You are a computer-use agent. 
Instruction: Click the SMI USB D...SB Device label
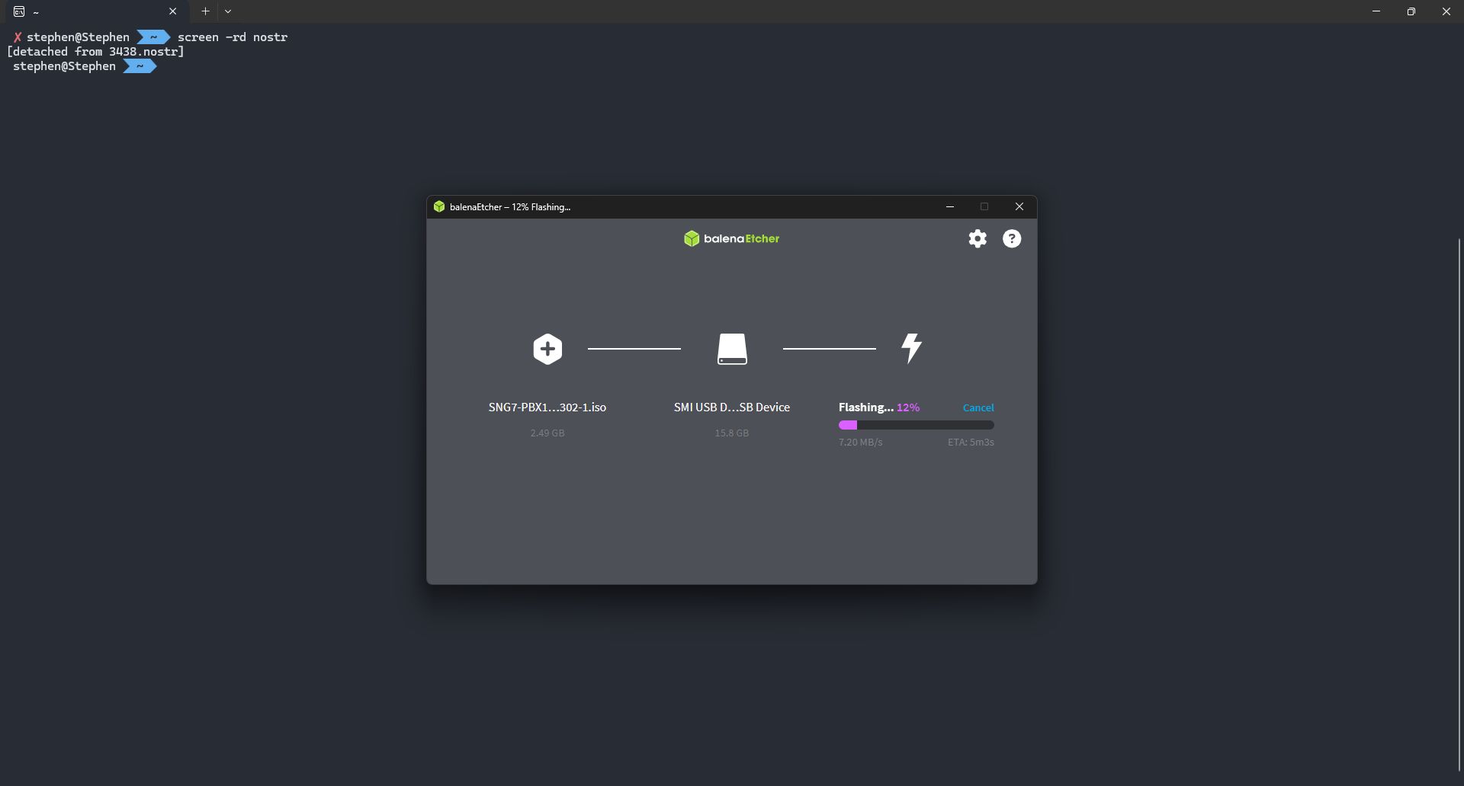click(x=731, y=407)
